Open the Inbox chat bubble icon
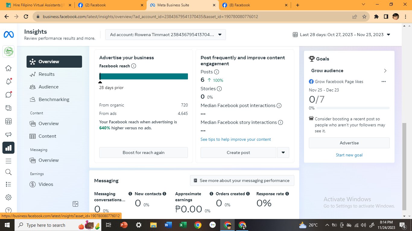 (x=8, y=95)
